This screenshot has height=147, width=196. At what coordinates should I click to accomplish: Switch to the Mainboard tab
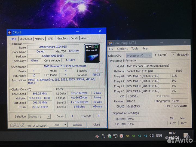(26, 39)
